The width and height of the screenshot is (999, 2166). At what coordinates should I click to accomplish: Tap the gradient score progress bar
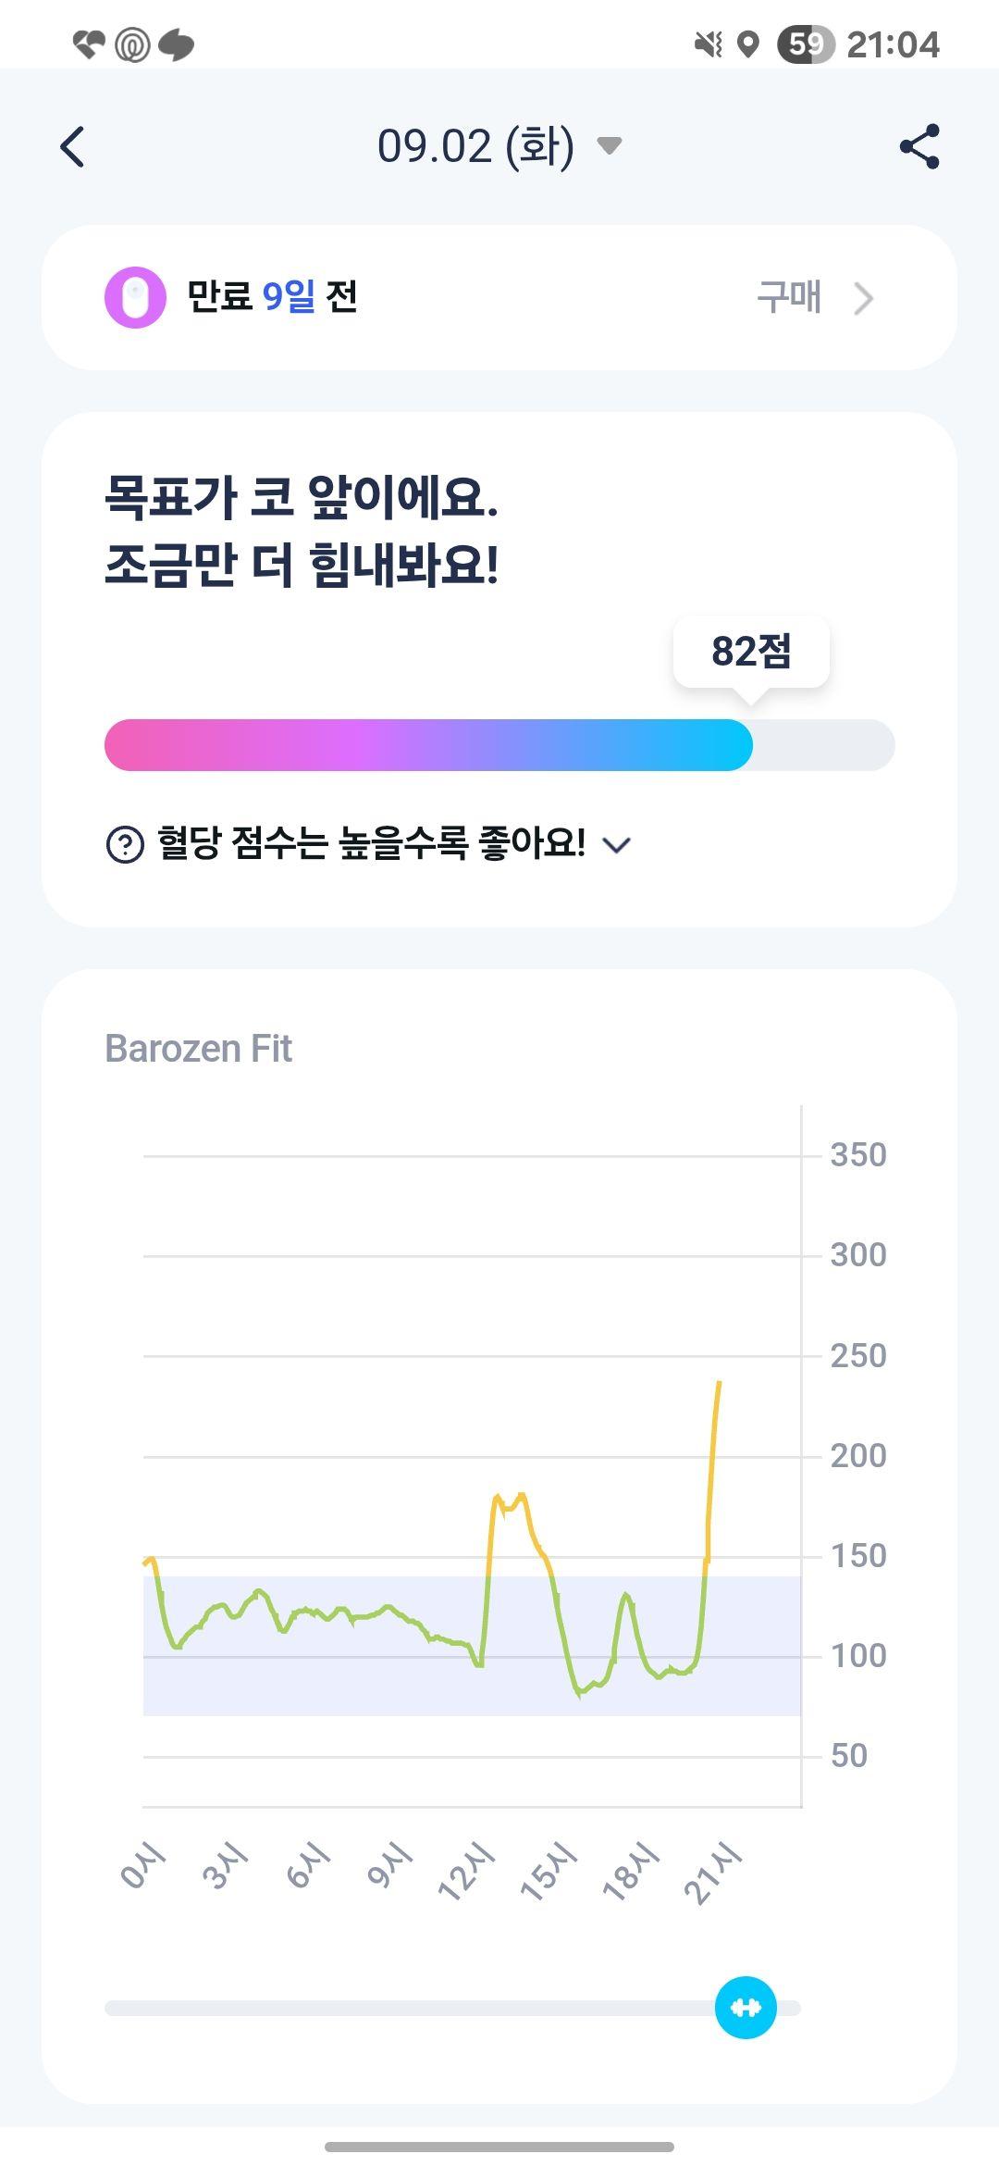tap(499, 745)
